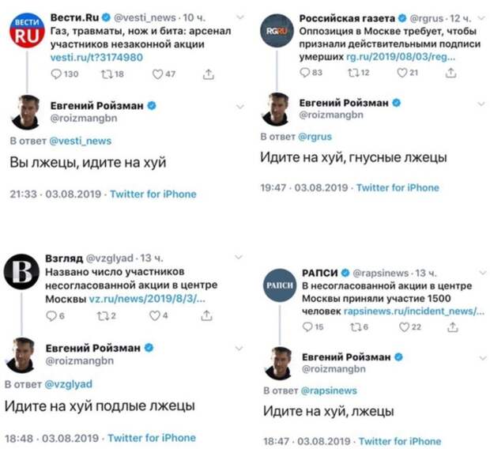
Task: Open the vesti.ru/t?3174980 link
Action: tap(96, 58)
